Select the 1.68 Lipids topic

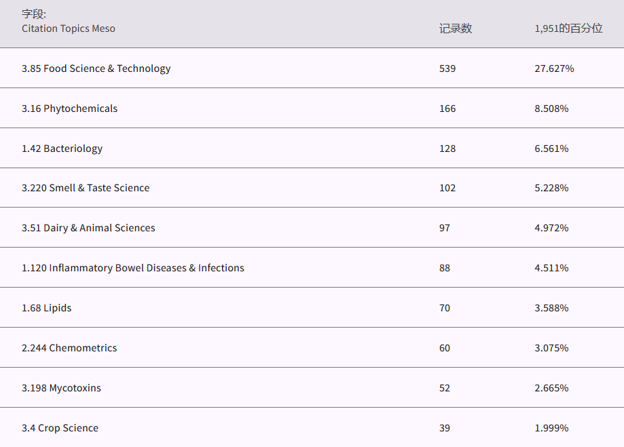pyautogui.click(x=46, y=308)
